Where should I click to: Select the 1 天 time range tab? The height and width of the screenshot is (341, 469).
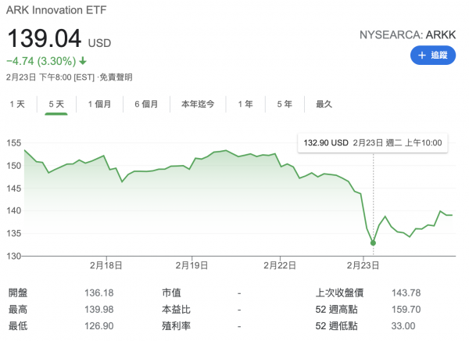click(17, 104)
